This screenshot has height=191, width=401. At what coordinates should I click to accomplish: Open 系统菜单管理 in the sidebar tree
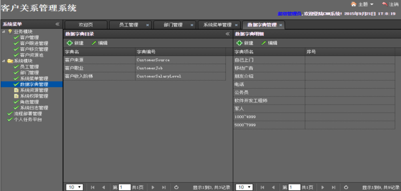click(34, 78)
